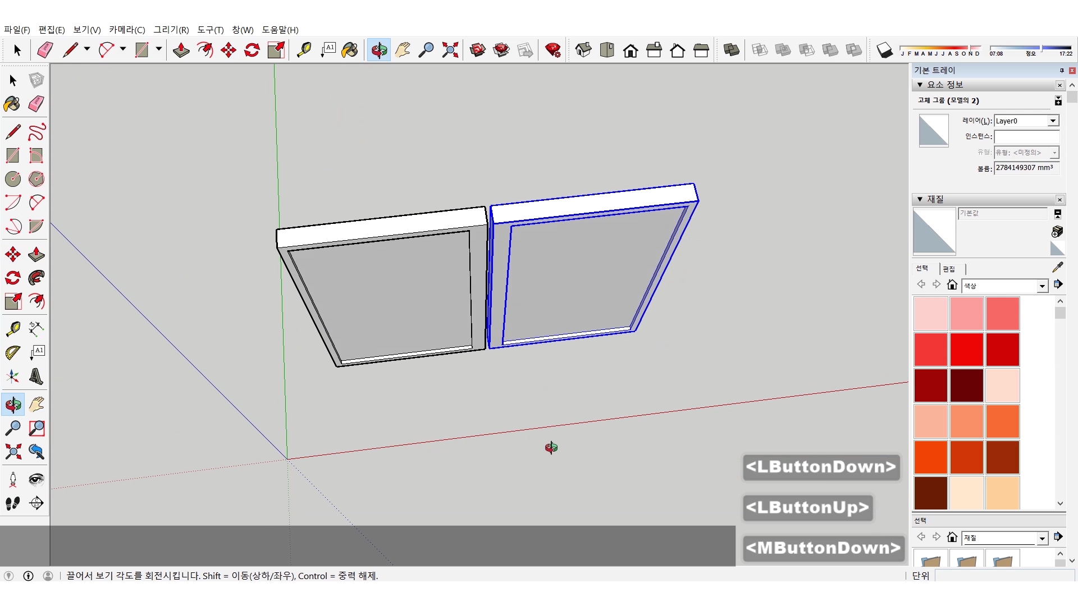
Task: Select the Walk footprints tool
Action: click(x=13, y=503)
